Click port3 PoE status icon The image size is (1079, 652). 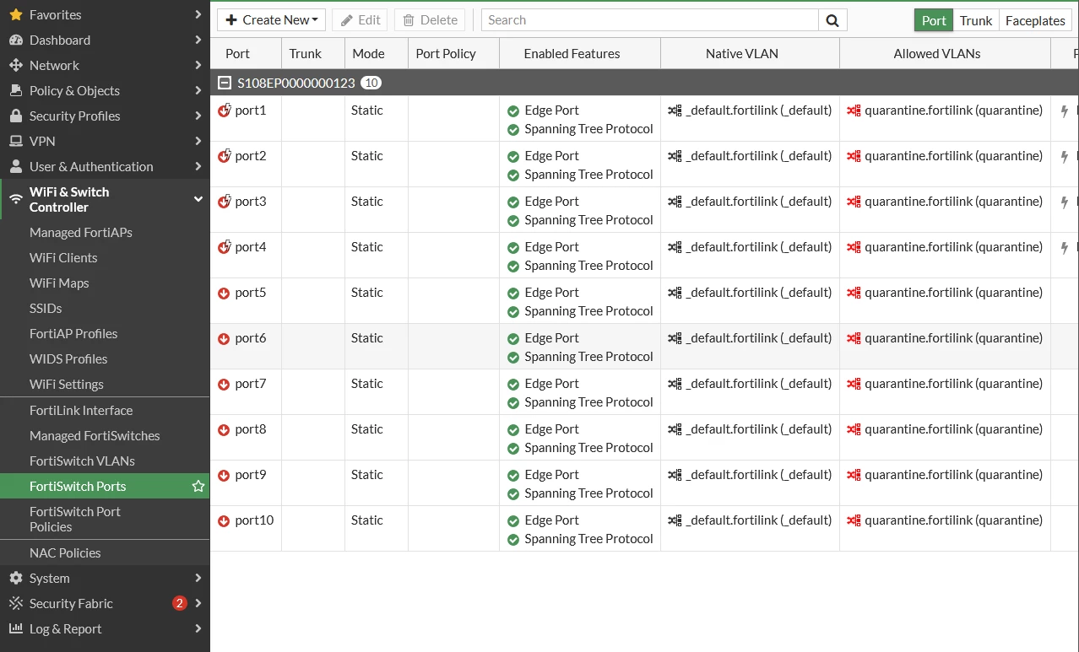coord(224,201)
